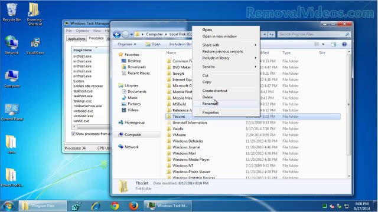
Task: Select PowerTool folder on desktop
Action: click(11, 177)
